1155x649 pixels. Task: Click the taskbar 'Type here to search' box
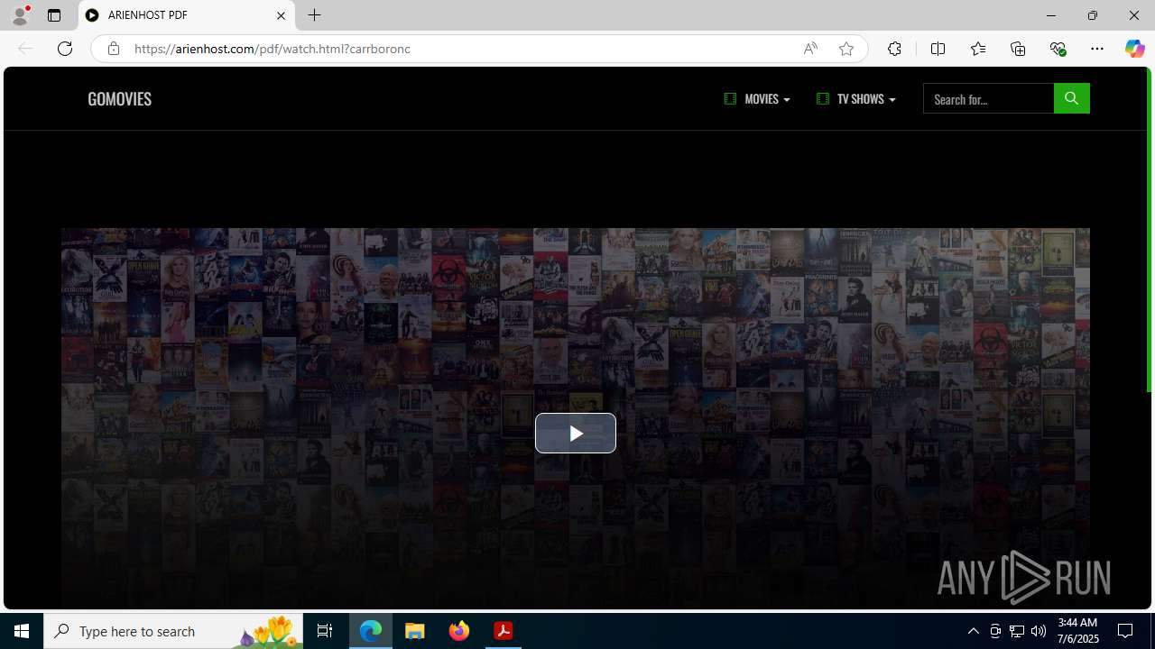[x=173, y=631]
